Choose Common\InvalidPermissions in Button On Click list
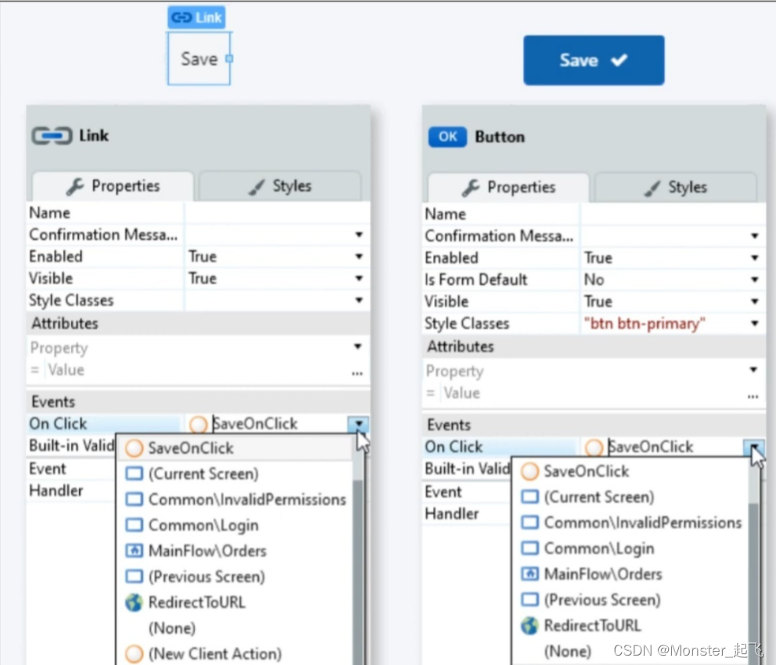This screenshot has height=665, width=776. pyautogui.click(x=631, y=523)
